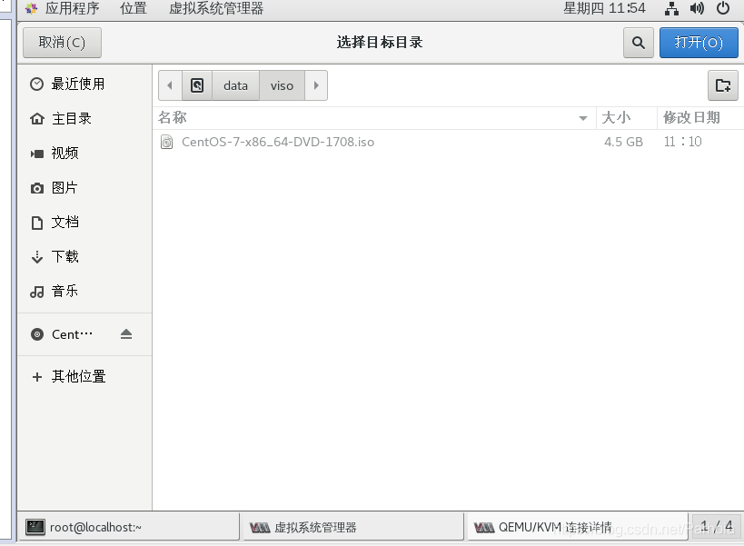Sort by 修改日期 modified date column
The height and width of the screenshot is (546, 744).
pos(700,117)
